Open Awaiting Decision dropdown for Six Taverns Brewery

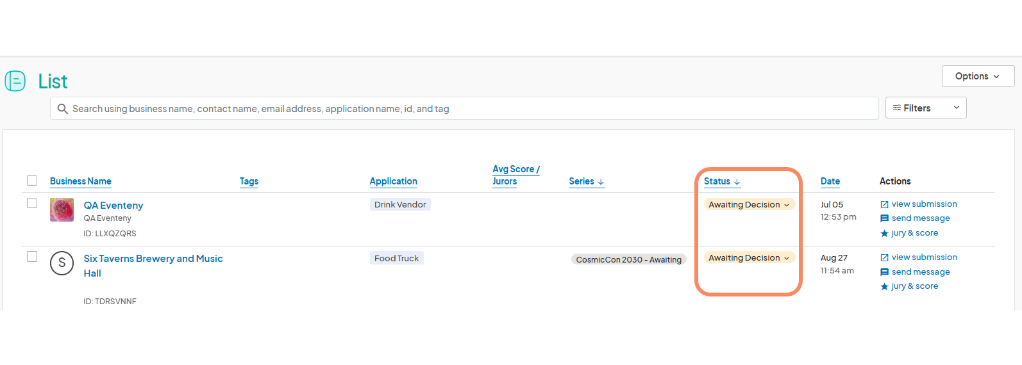coord(750,257)
